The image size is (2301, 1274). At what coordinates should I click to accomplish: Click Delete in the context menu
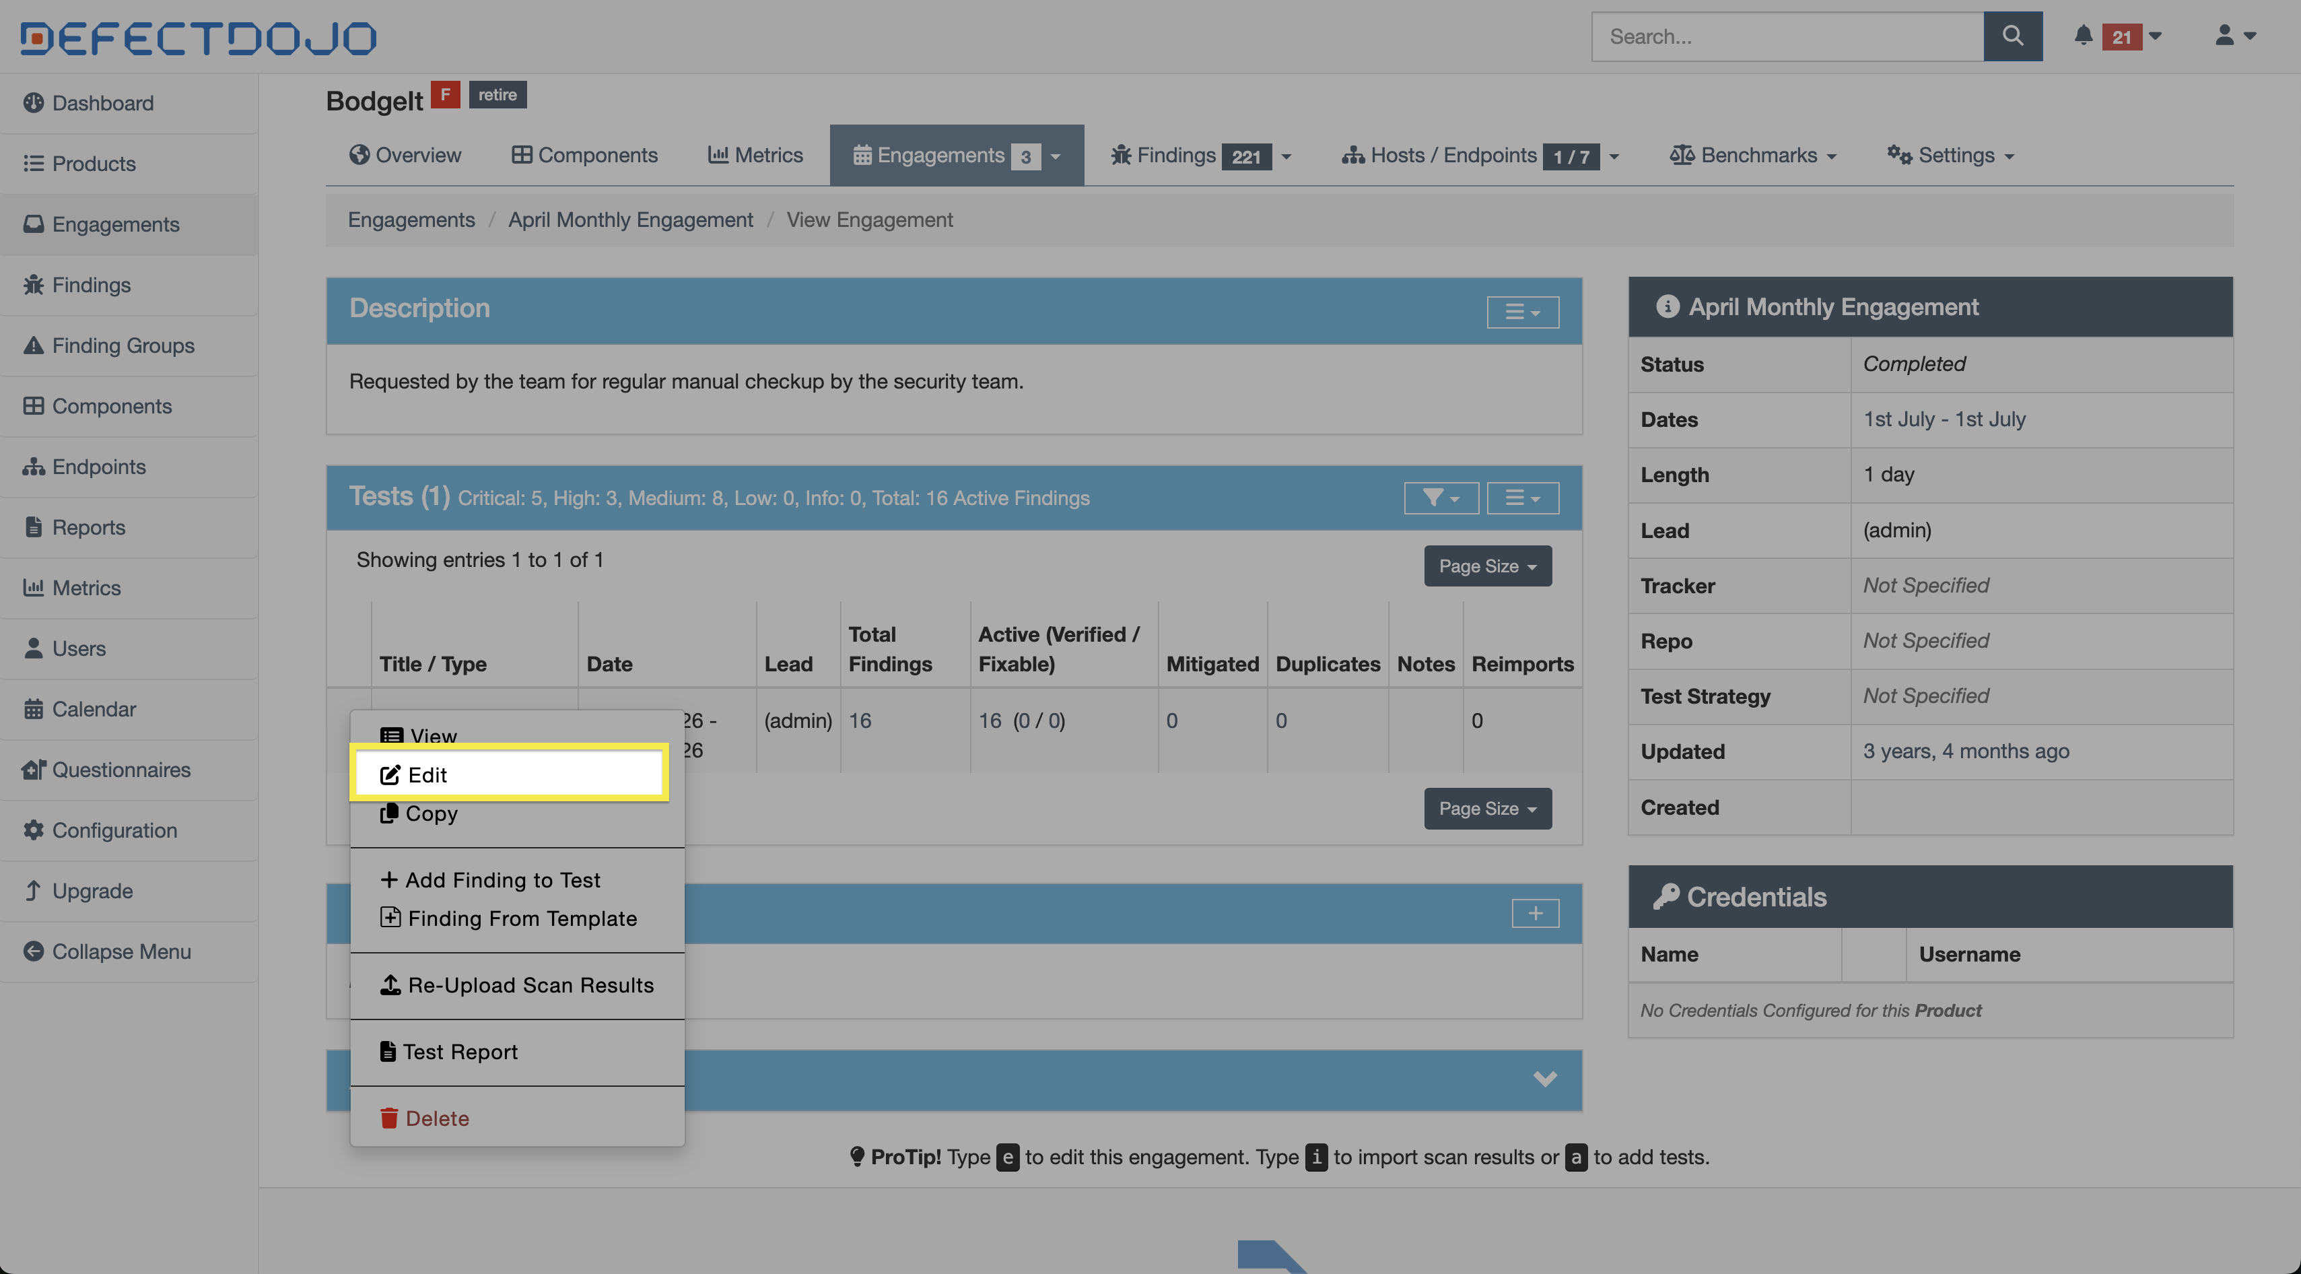436,1118
